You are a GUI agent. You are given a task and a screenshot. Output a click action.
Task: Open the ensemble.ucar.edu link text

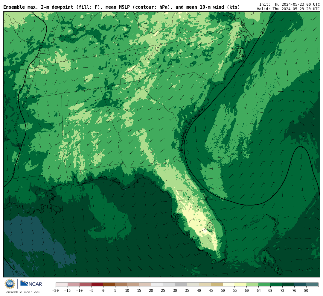pyautogui.click(x=23, y=292)
